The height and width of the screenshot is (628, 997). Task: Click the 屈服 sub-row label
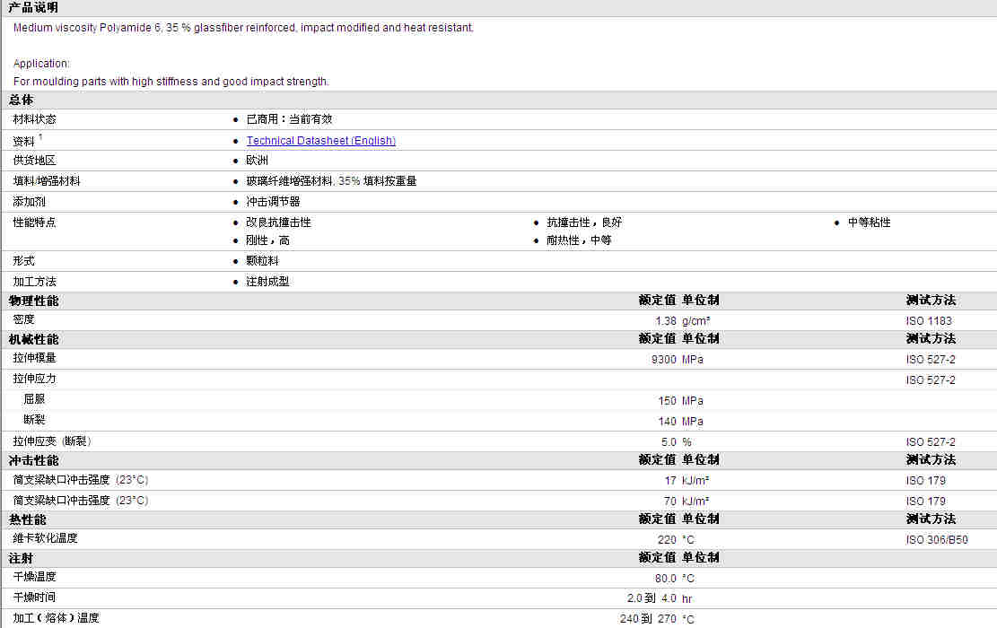[34, 399]
